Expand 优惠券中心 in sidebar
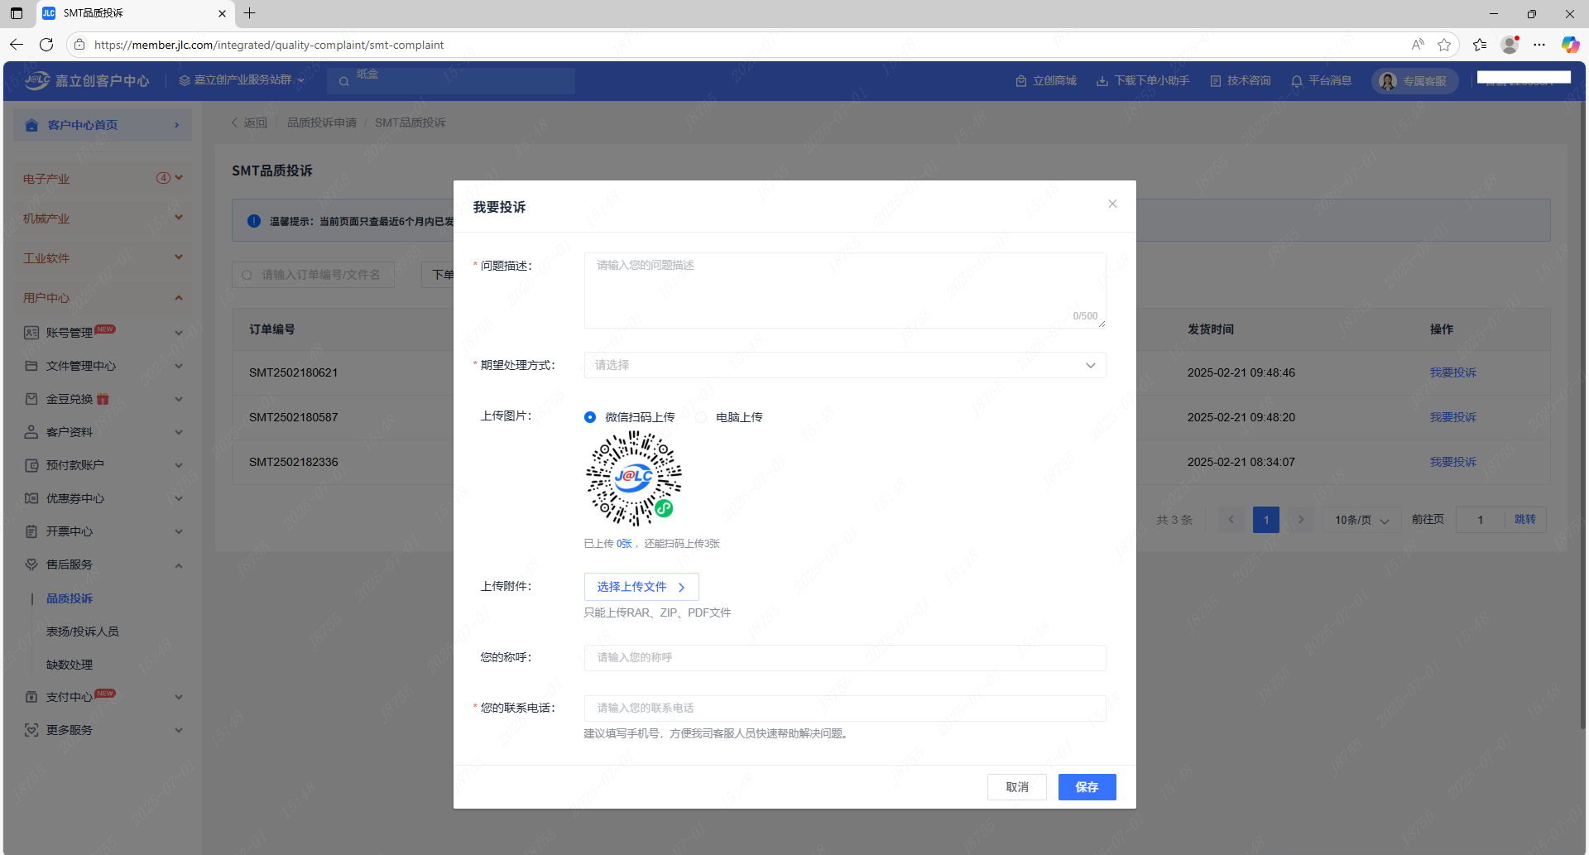 103,498
